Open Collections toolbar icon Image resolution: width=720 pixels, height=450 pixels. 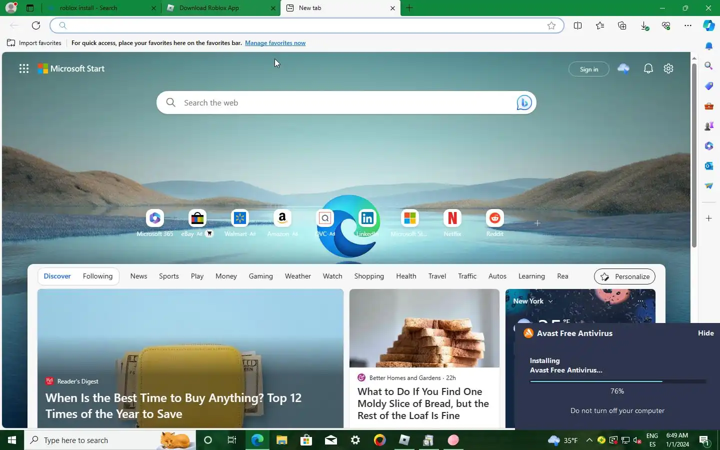(x=622, y=25)
